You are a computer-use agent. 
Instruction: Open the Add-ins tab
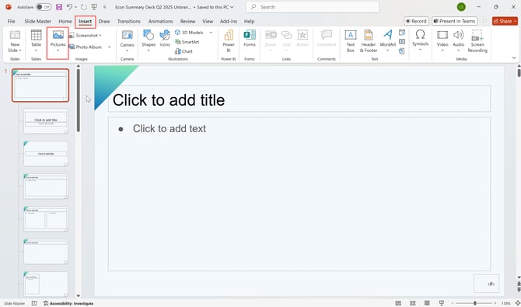(229, 21)
